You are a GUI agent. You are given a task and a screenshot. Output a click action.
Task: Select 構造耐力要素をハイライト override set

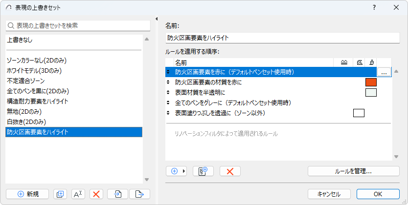tap(38, 102)
